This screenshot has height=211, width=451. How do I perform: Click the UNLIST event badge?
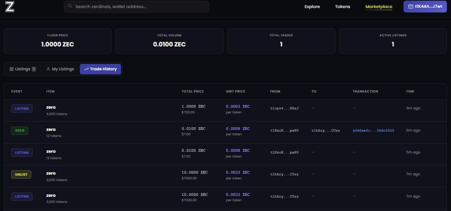(x=21, y=174)
